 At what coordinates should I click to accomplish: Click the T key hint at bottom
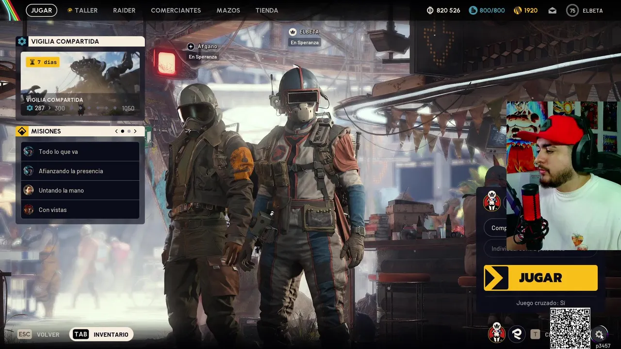click(x=535, y=334)
